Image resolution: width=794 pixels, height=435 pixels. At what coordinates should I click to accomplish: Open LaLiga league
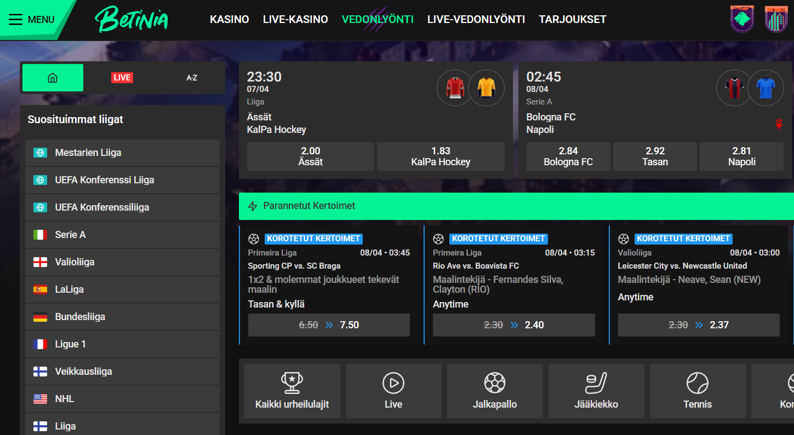(x=122, y=289)
